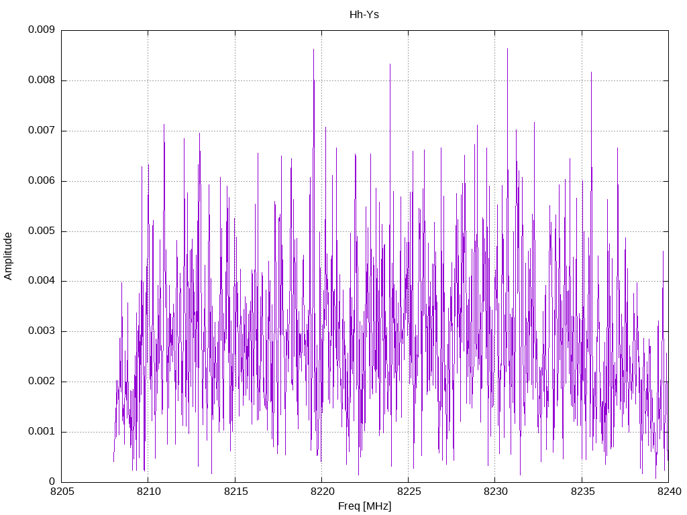The height and width of the screenshot is (515, 687).
Task: Click y-axis tick value 0.009
Action: tap(42, 30)
